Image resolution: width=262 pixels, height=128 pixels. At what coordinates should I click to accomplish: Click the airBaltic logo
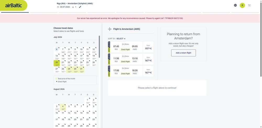[14, 5]
